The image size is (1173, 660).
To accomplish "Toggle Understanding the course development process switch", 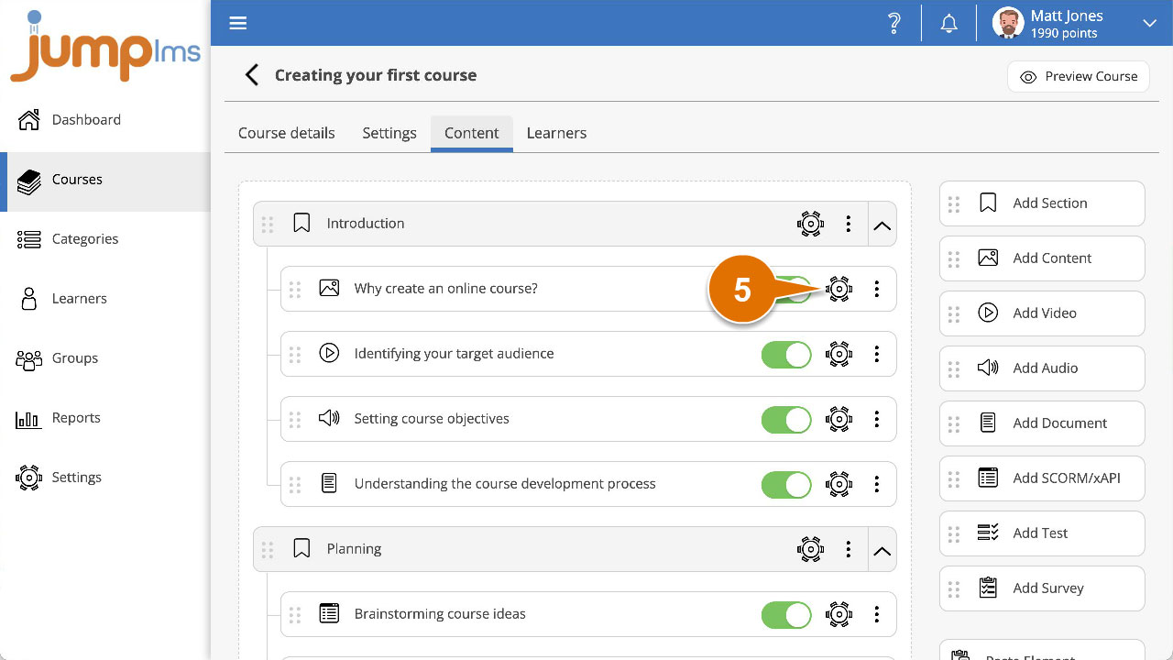I will [x=786, y=484].
